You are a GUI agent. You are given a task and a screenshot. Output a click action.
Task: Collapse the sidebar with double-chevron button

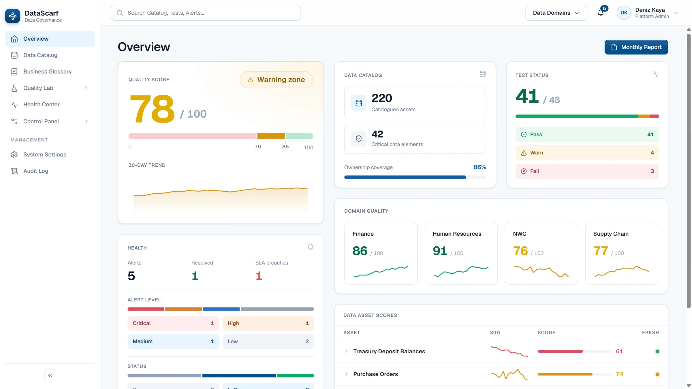pyautogui.click(x=50, y=375)
